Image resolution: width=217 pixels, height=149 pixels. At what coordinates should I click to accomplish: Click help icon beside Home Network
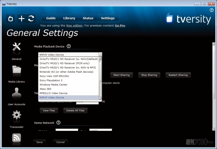point(58,123)
